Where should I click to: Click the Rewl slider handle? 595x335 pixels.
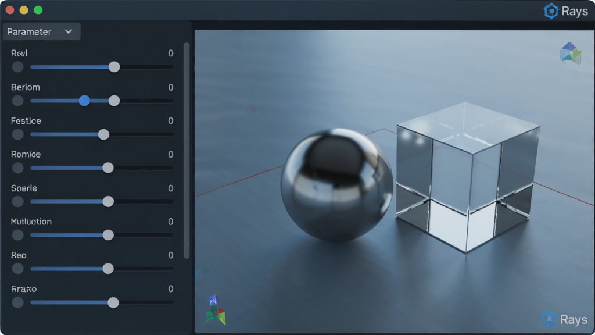pyautogui.click(x=114, y=67)
